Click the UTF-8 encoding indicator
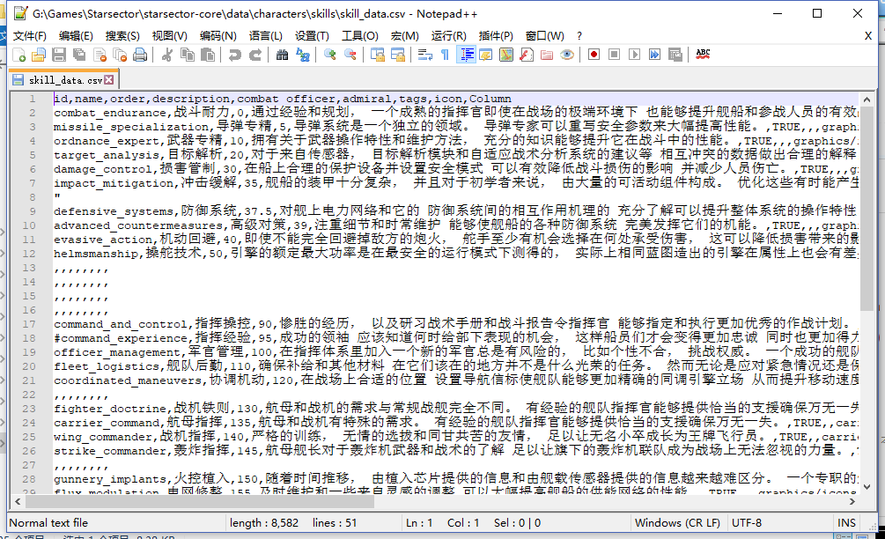 click(x=748, y=522)
